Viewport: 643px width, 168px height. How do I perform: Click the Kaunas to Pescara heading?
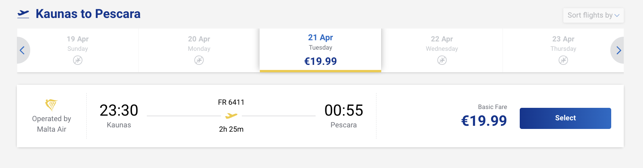(x=88, y=14)
